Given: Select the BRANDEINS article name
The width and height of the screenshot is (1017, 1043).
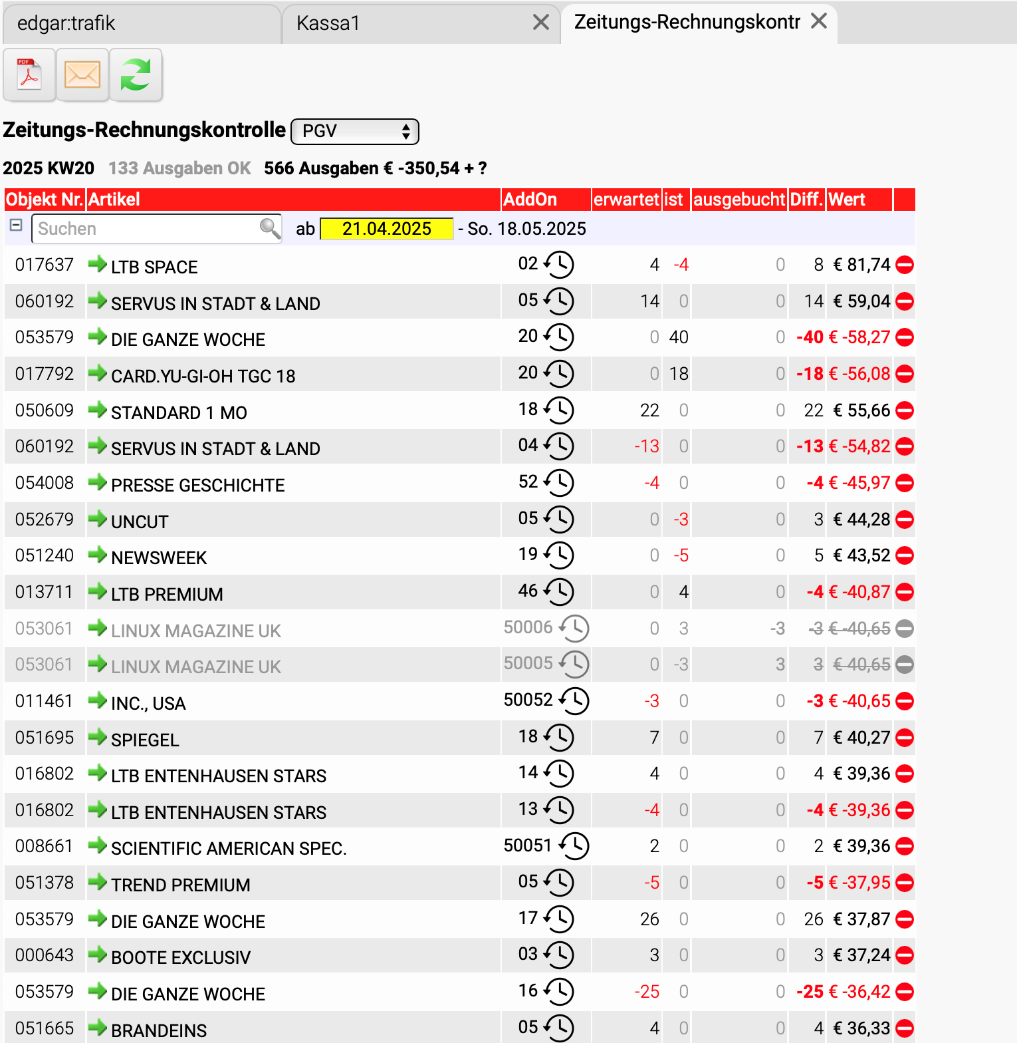Looking at the screenshot, I should [159, 1031].
